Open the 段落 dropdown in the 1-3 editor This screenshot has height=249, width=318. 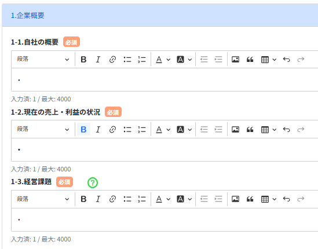[x=43, y=199]
